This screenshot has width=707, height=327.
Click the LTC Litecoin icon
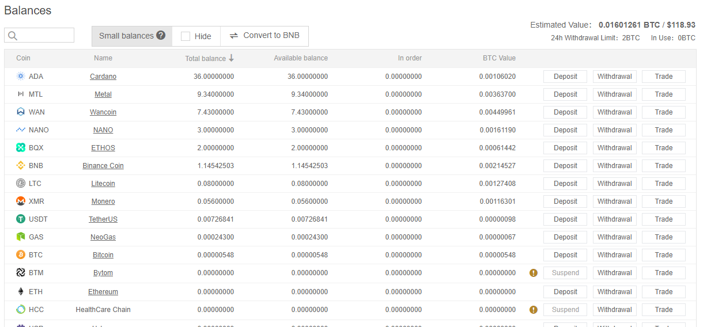point(21,184)
